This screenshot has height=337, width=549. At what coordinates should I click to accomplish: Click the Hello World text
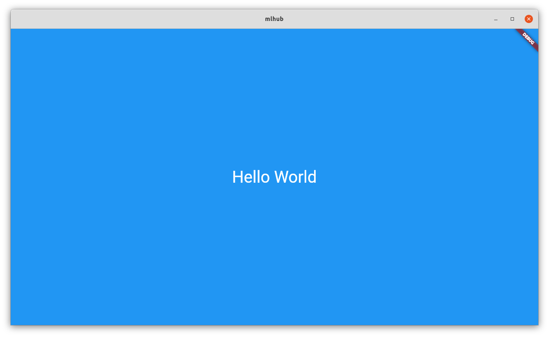(274, 177)
